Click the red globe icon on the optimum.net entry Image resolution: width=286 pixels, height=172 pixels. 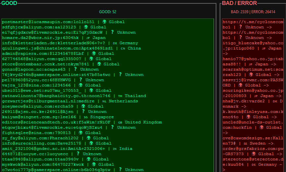[251, 75]
